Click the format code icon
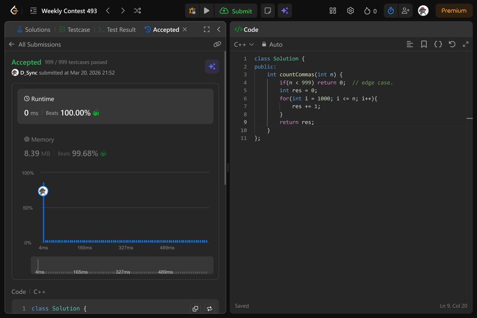The image size is (477, 318). (x=410, y=45)
